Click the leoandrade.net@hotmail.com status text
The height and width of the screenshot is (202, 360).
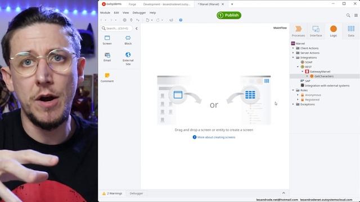[x=277, y=200]
